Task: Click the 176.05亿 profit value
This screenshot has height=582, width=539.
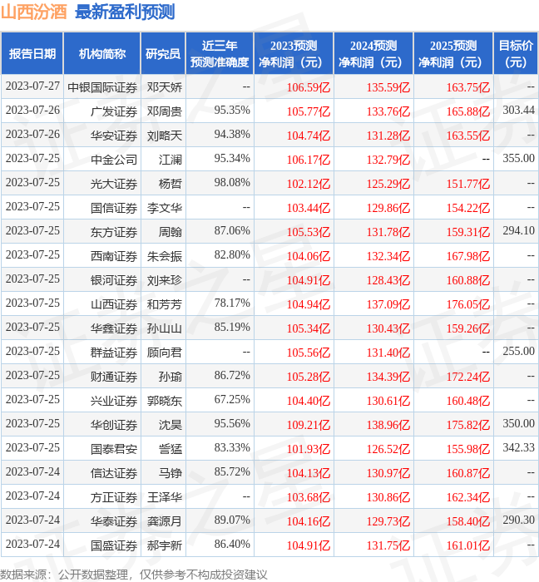Action: pyautogui.click(x=468, y=304)
